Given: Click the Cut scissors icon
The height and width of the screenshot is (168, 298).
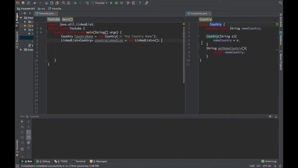Looking at the screenshot, I should (x=47, y=3).
